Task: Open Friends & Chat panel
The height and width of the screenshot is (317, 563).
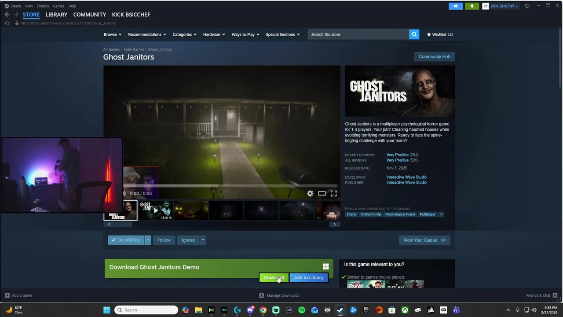Action: pyautogui.click(x=541, y=295)
